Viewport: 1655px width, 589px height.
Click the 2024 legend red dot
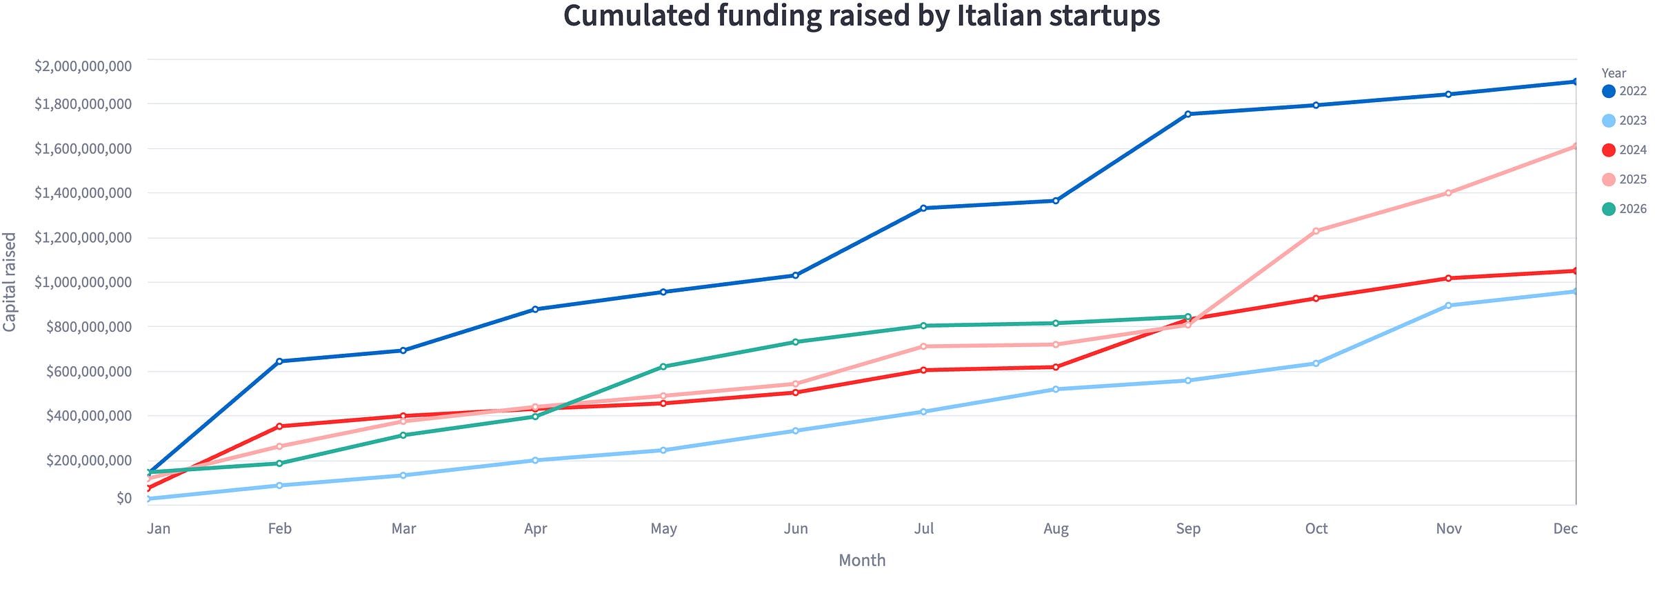1609,150
